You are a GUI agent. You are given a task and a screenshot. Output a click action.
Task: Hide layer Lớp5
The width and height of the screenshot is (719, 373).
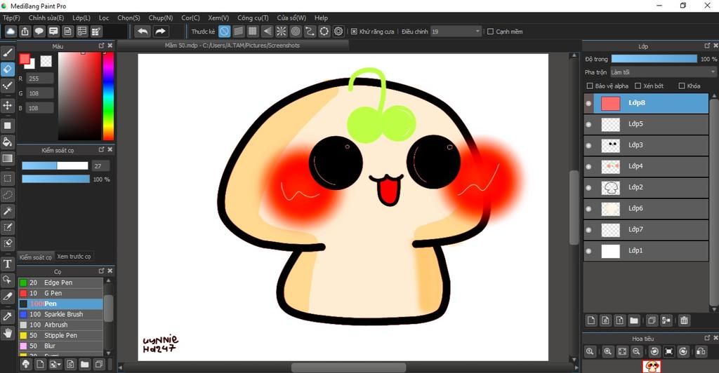coord(589,125)
